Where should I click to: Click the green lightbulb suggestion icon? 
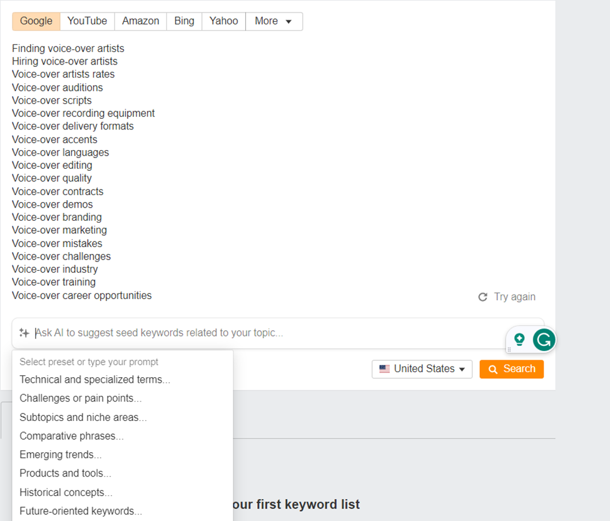coord(519,340)
